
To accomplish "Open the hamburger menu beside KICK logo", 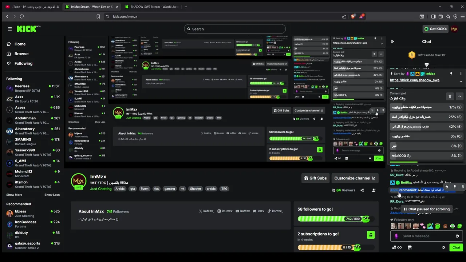I will pos(9,29).
